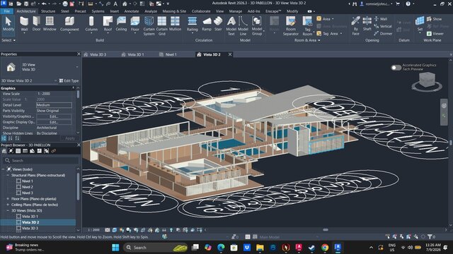Screen dimensions: 453x254
Task: Select the Modify tool
Action: click(8, 24)
